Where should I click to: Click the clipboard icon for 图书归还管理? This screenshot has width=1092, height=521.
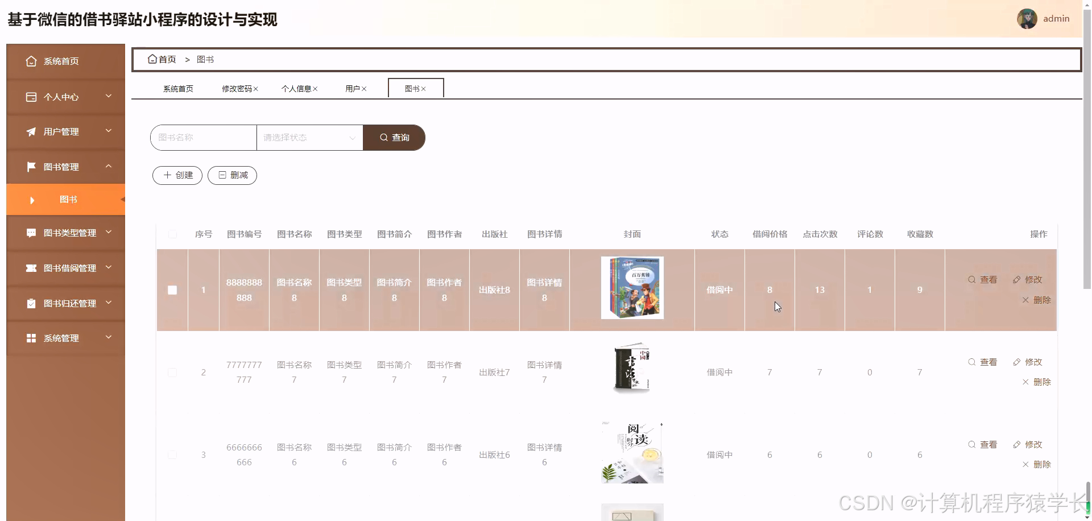coord(31,303)
